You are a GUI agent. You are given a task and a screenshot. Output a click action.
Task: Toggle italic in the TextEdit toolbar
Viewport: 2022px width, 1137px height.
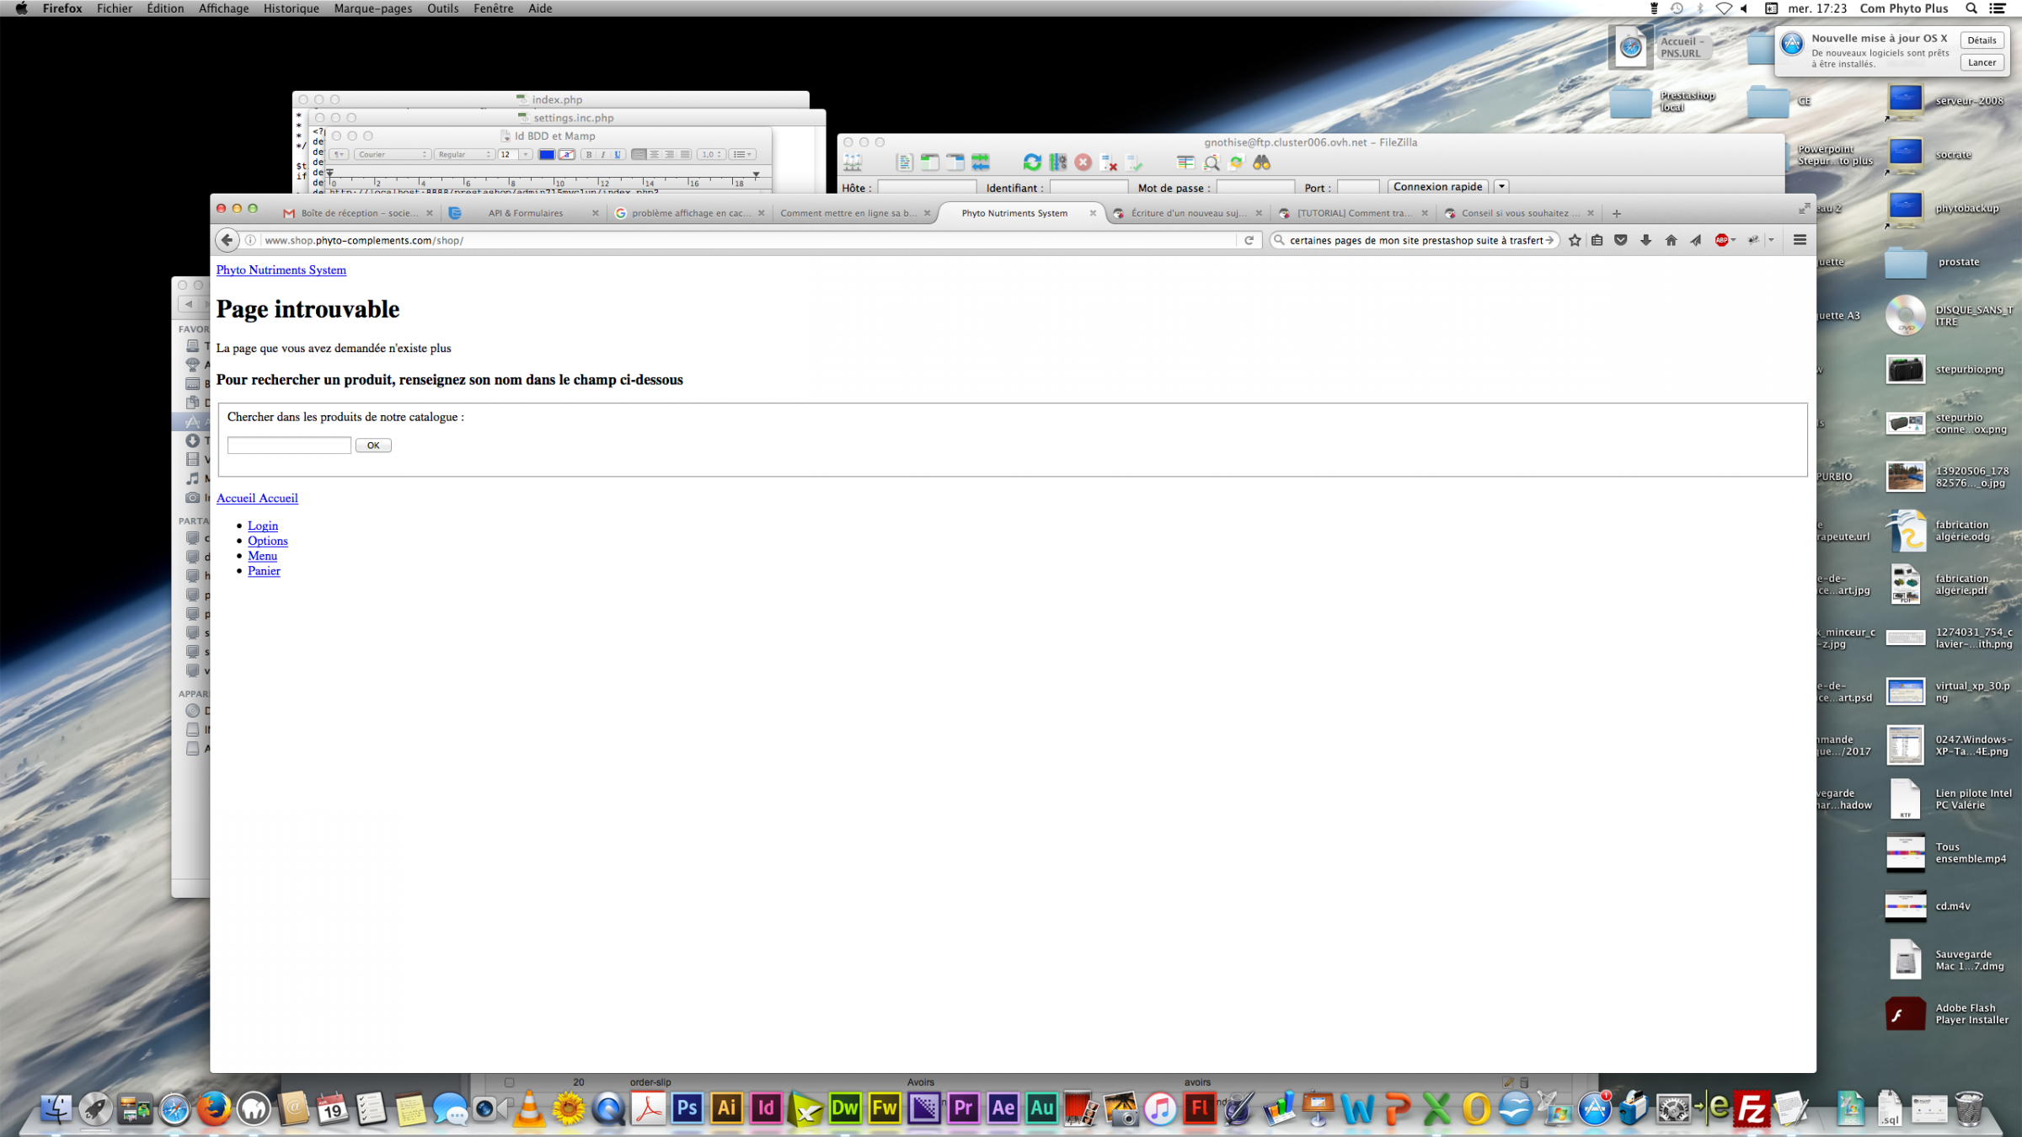click(x=603, y=154)
